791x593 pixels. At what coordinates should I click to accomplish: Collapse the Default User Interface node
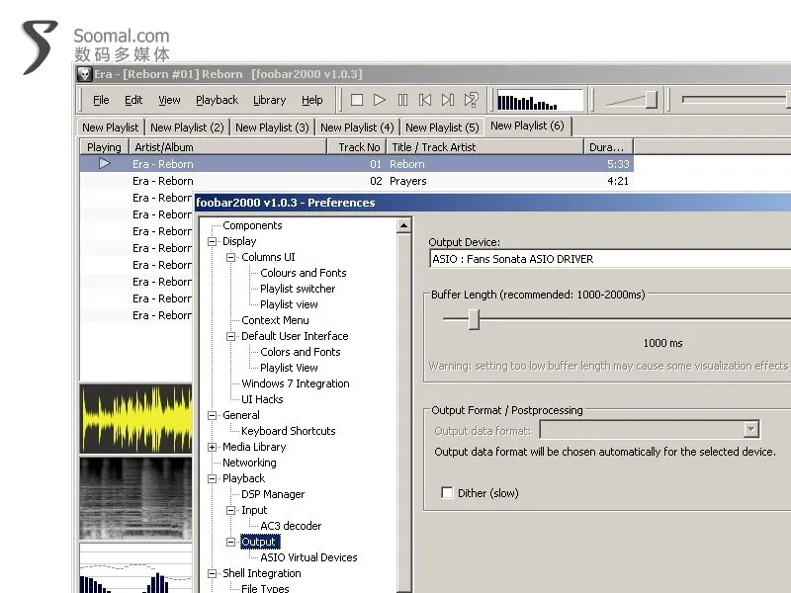[x=231, y=336]
